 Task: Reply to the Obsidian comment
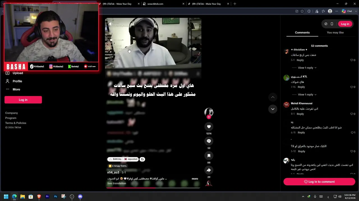(300, 60)
